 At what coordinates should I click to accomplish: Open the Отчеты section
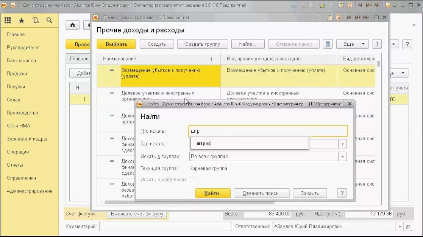tap(15, 165)
